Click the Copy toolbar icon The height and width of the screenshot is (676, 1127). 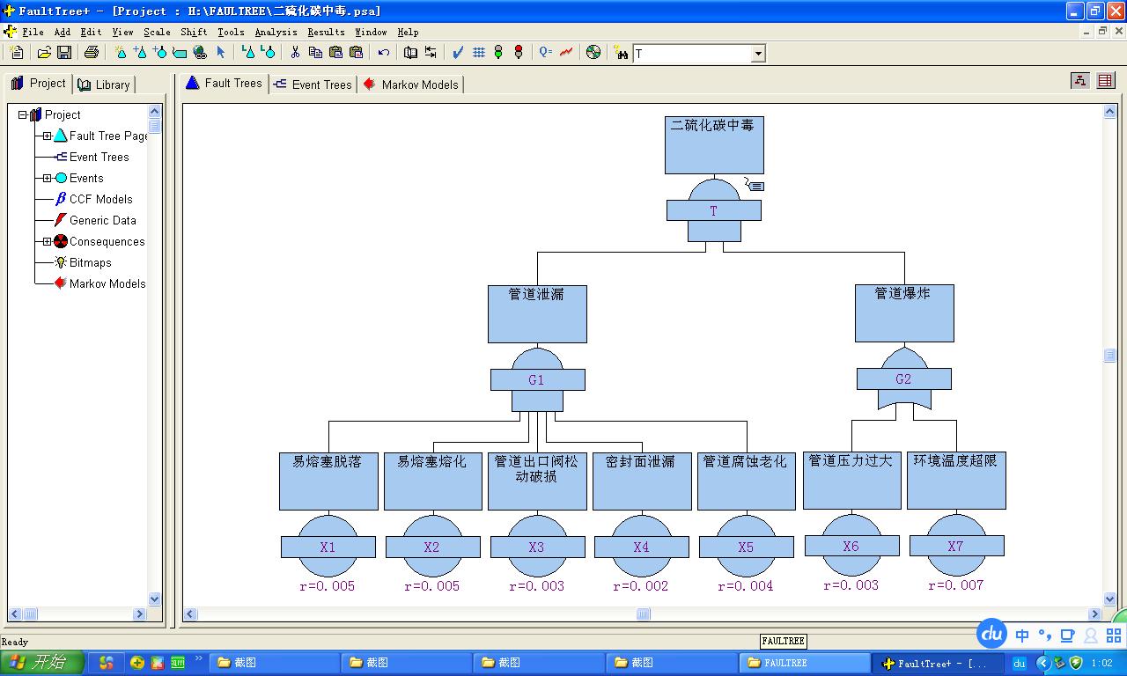click(315, 53)
